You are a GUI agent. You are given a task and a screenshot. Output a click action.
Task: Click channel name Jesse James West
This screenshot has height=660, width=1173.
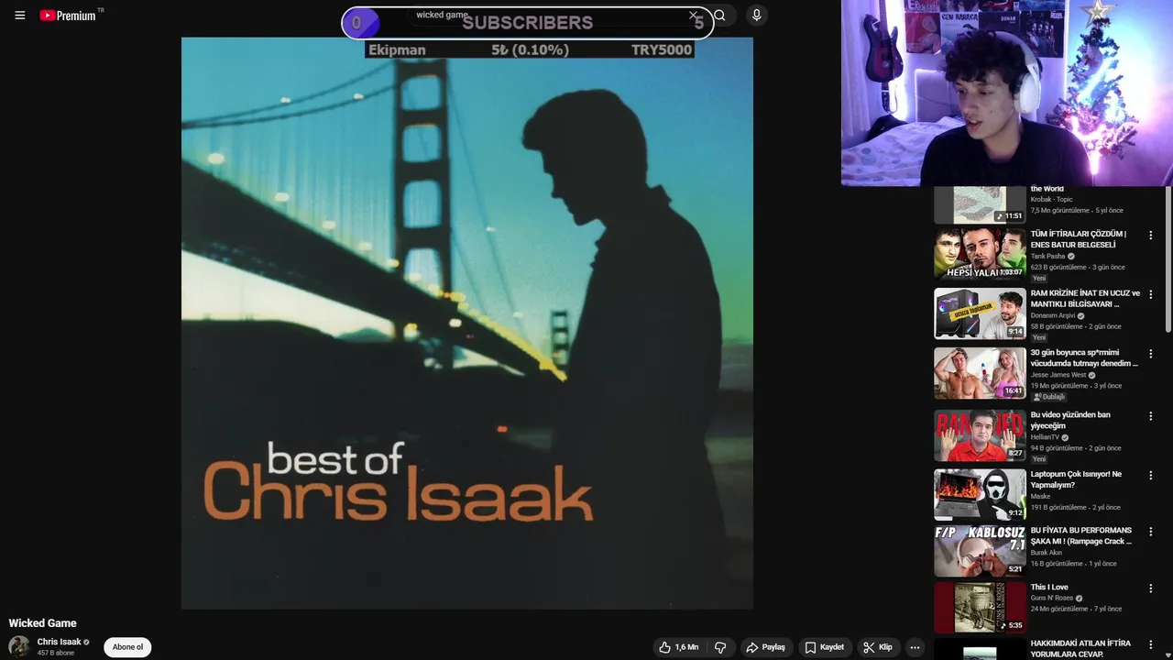point(1058,375)
